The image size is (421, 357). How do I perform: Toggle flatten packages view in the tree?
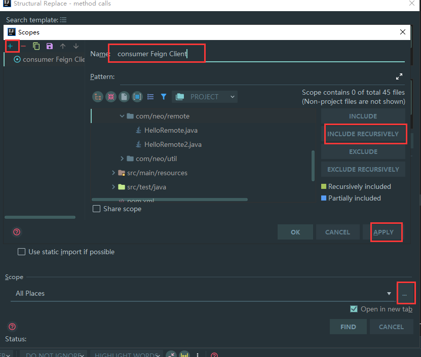point(97,96)
